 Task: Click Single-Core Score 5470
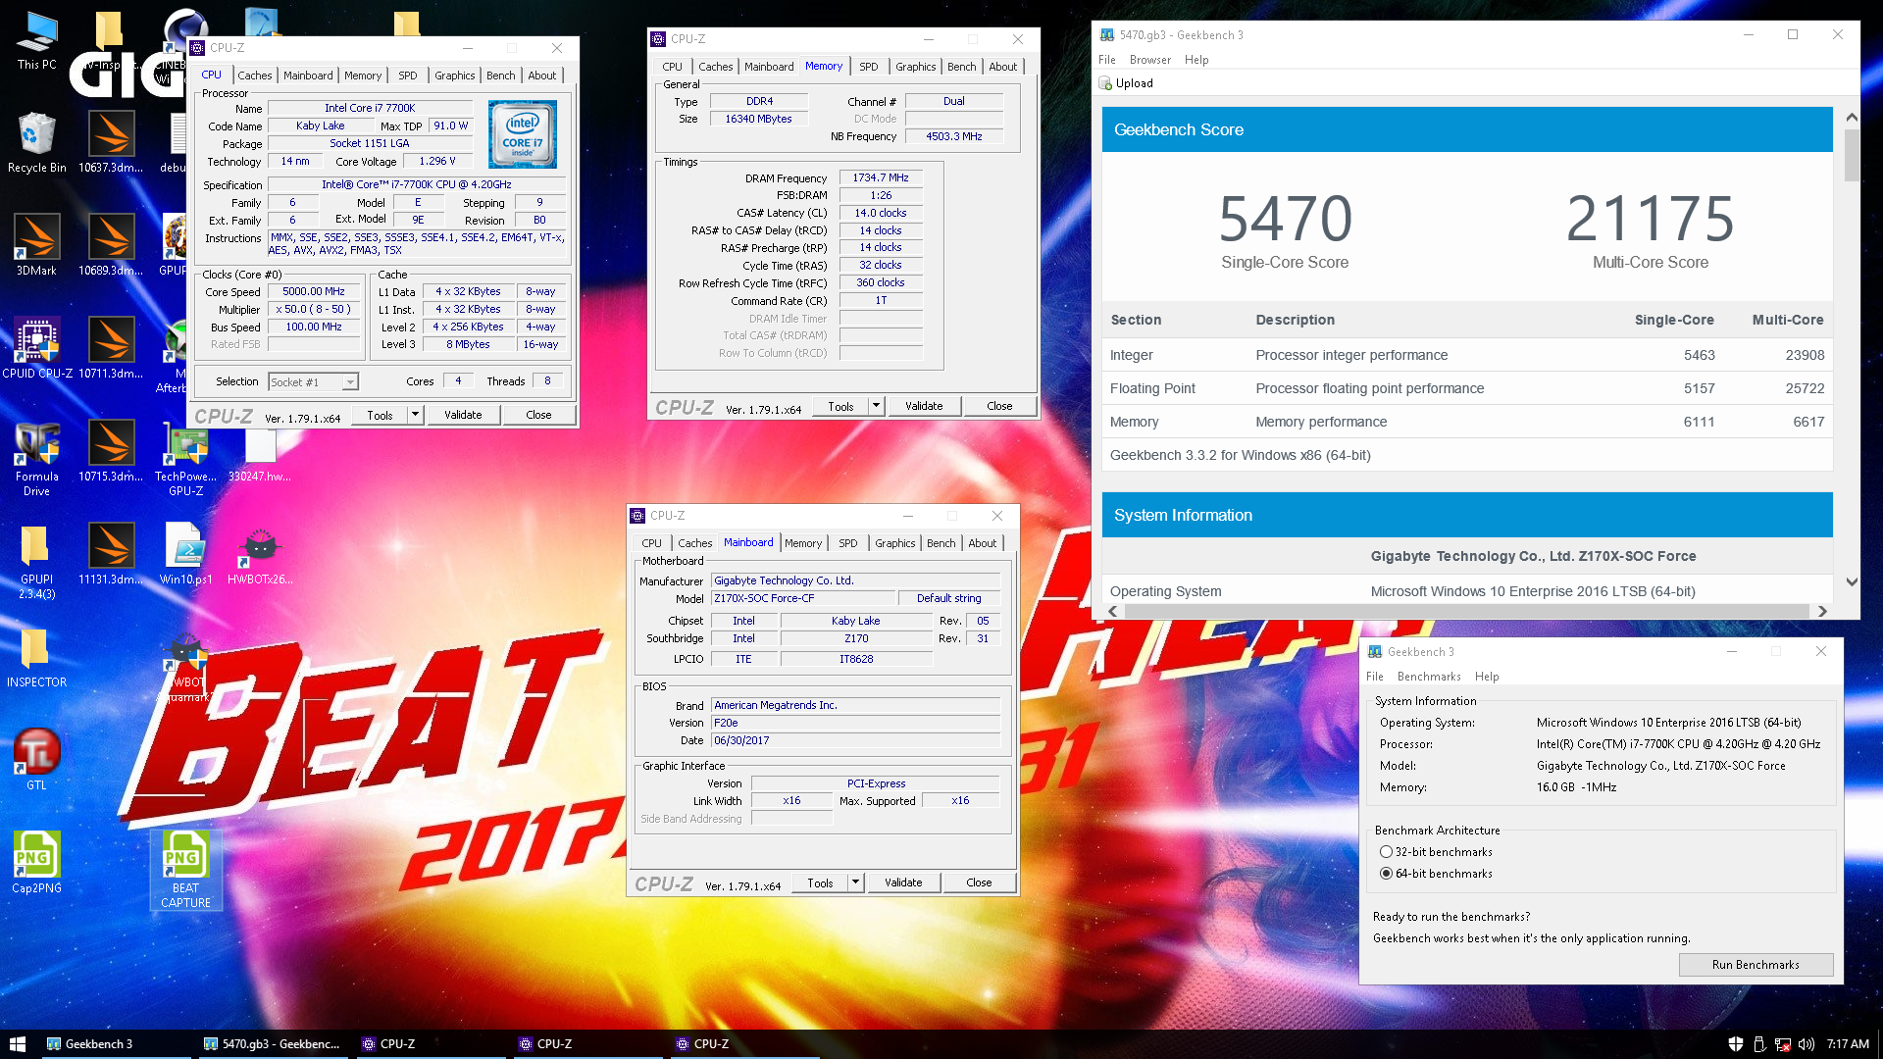coord(1285,219)
